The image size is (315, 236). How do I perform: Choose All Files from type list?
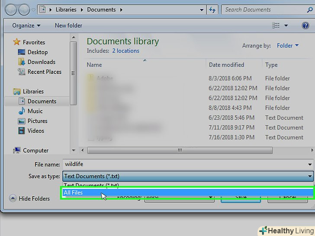pos(188,193)
